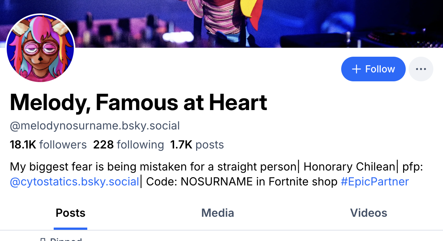The width and height of the screenshot is (443, 241).
Task: Select the Posts tab
Action: click(70, 213)
